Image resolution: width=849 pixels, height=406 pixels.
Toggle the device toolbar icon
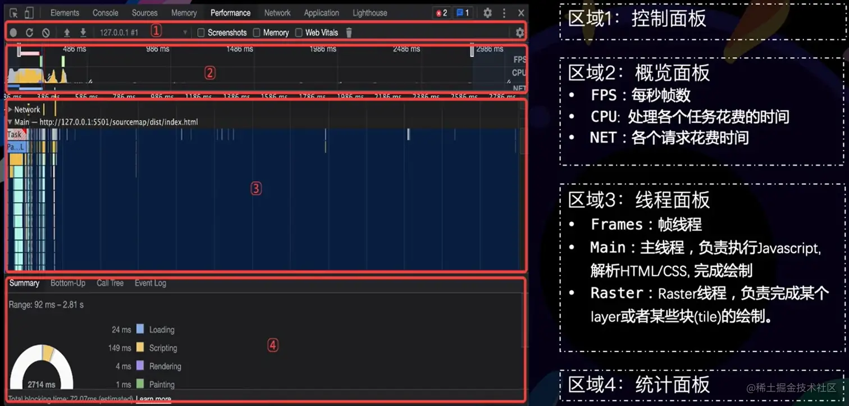click(29, 13)
